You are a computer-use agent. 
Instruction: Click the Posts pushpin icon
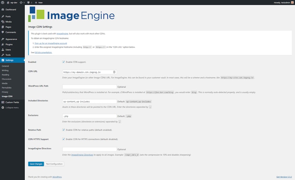pyautogui.click(x=3, y=16)
